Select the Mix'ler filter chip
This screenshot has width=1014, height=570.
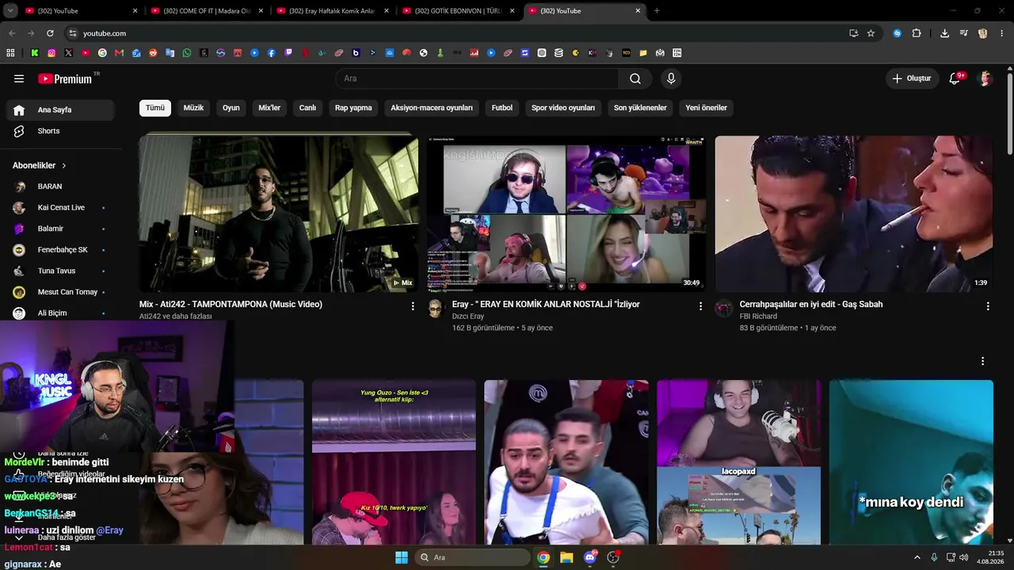coord(269,108)
